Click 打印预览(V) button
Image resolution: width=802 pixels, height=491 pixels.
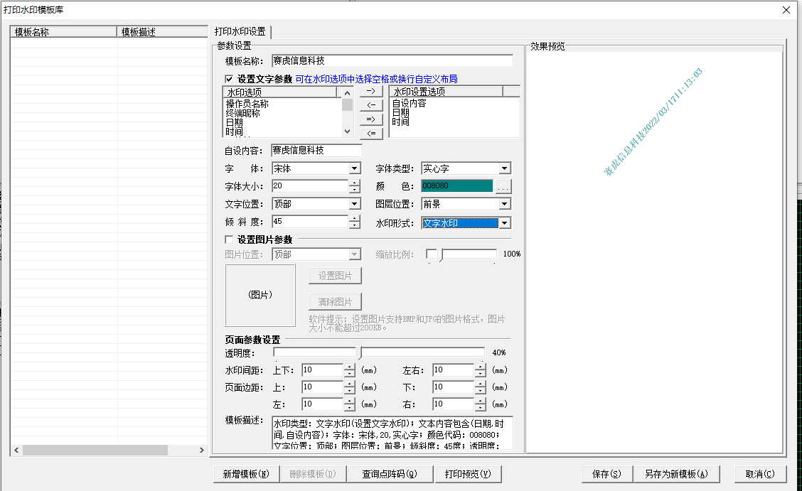[x=468, y=474]
